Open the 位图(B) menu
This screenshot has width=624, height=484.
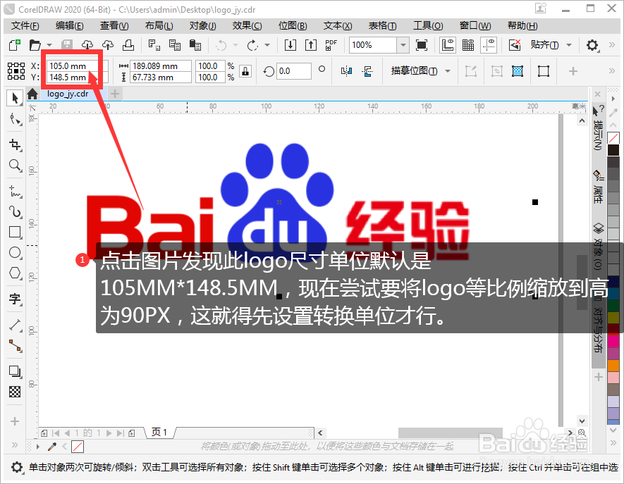coord(293,26)
